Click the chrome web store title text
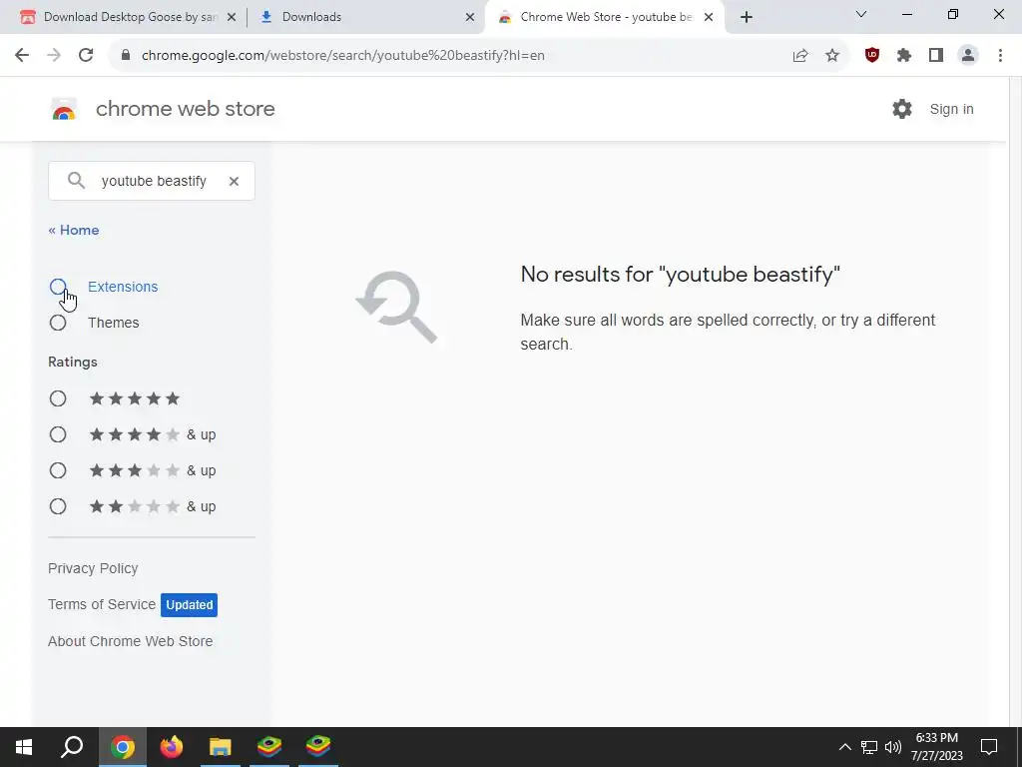This screenshot has width=1022, height=767. click(x=185, y=109)
